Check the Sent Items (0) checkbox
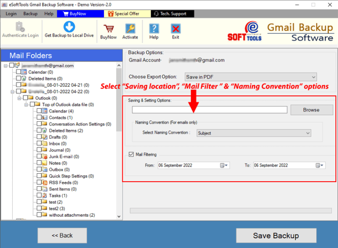Image resolution: width=338 pixels, height=248 pixels. 39,189
